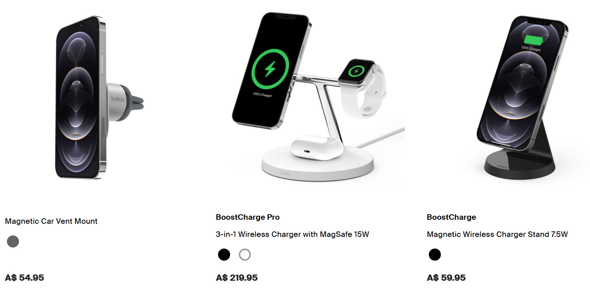This screenshot has height=288, width=590.
Task: Click the A$ 59.95 price
Action: pyautogui.click(x=446, y=278)
